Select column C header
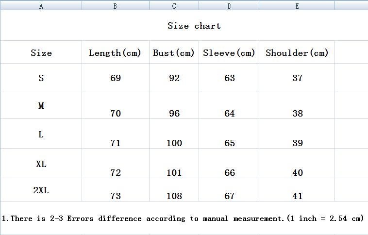The width and height of the screenshot is (368, 235). click(x=174, y=6)
